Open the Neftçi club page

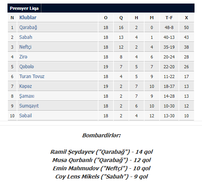click(x=25, y=47)
